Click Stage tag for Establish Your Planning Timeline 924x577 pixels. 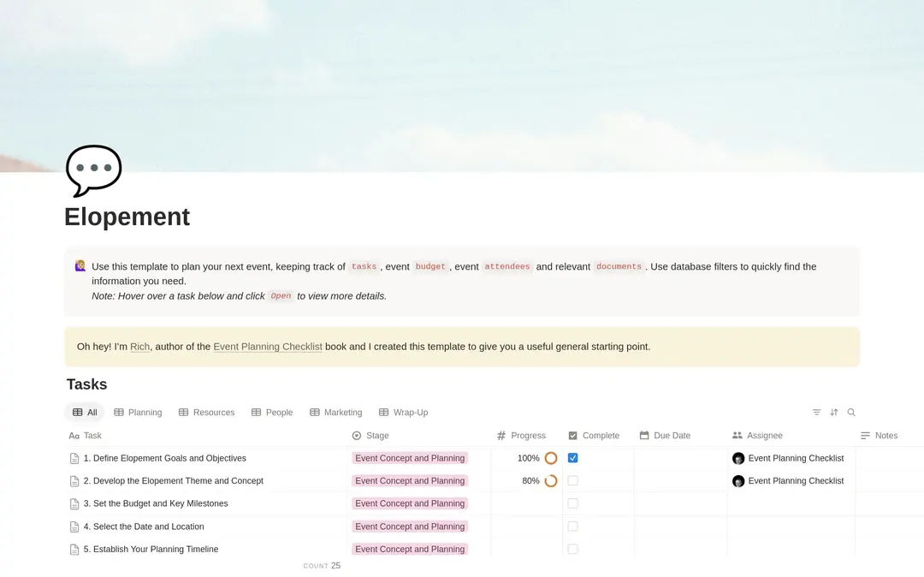410,550
